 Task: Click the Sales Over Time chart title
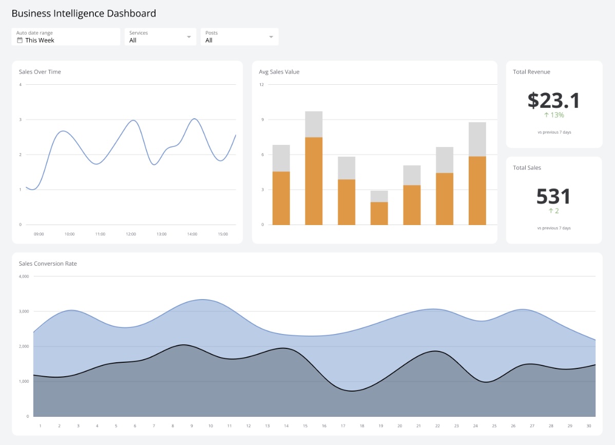tap(40, 71)
